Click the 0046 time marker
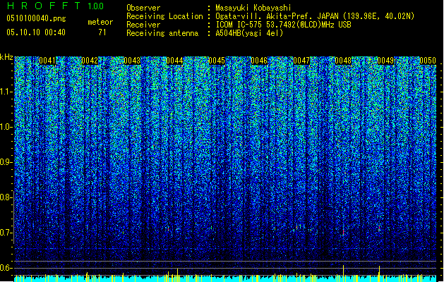444x282 pixels. tap(259, 61)
